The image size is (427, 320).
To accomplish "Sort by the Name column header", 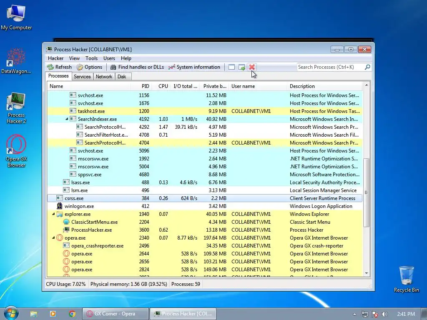I will pyautogui.click(x=89, y=86).
